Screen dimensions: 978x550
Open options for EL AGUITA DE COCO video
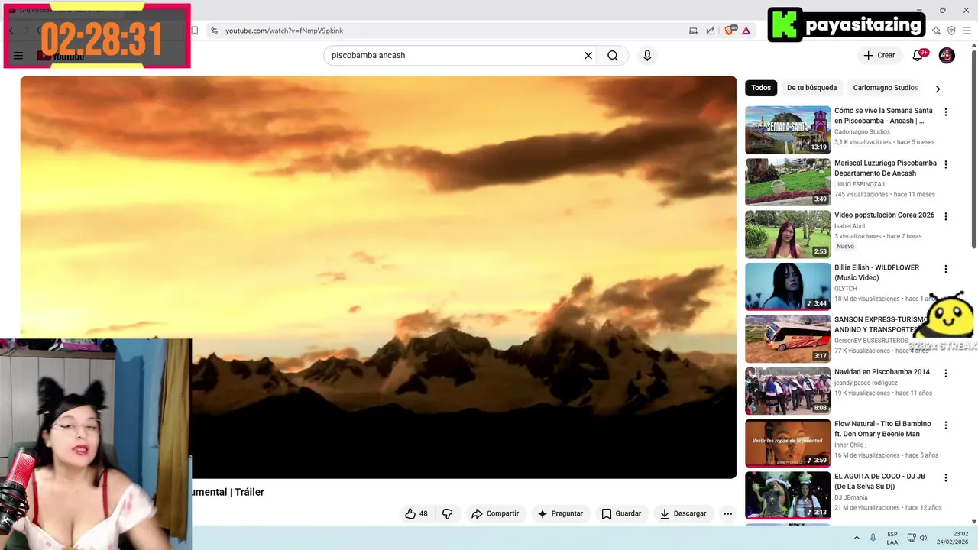(946, 477)
